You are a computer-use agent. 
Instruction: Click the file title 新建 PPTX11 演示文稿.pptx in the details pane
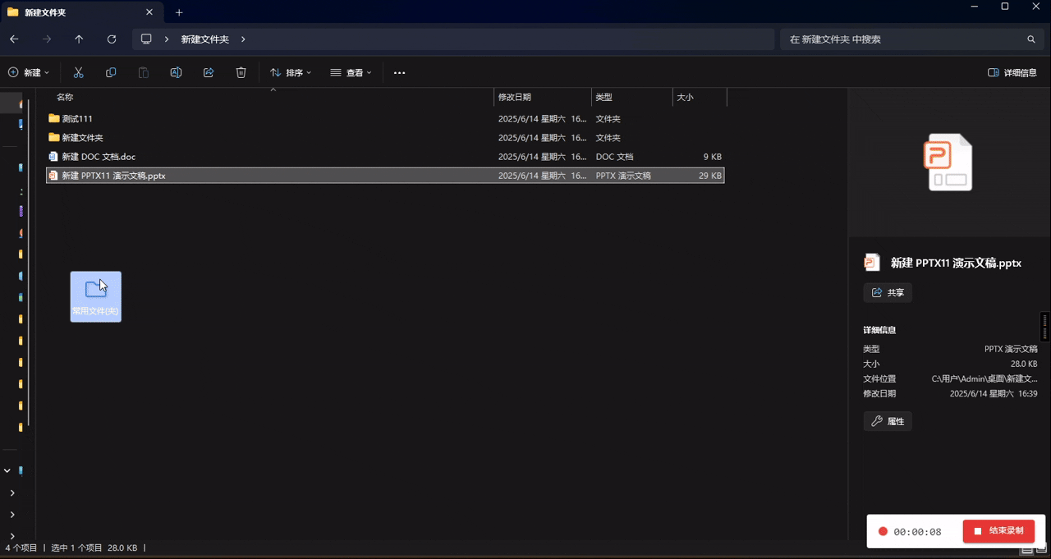coord(957,263)
